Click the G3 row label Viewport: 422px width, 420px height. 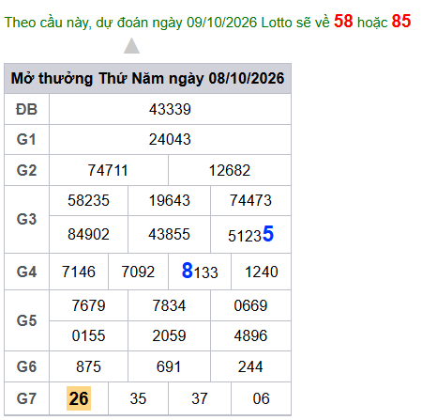pos(26,219)
